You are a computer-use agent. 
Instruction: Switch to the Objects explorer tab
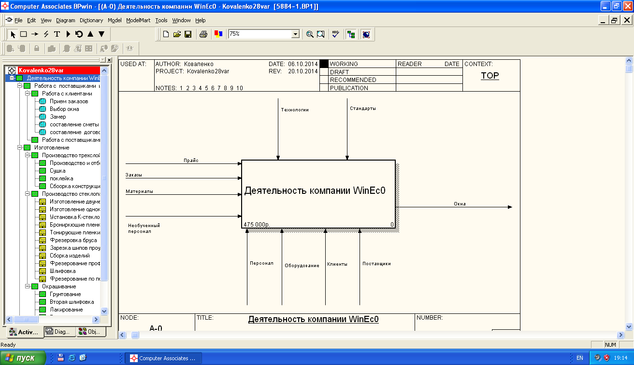click(90, 331)
